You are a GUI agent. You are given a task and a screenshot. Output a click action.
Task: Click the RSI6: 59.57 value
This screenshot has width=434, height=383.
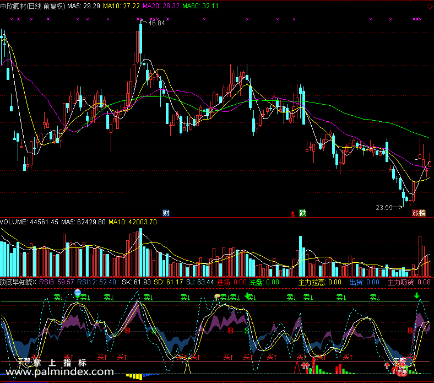[x=57, y=282]
